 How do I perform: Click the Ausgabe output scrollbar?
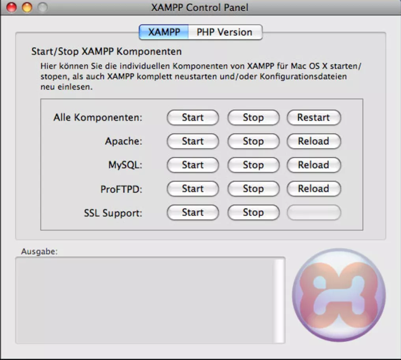click(x=279, y=300)
